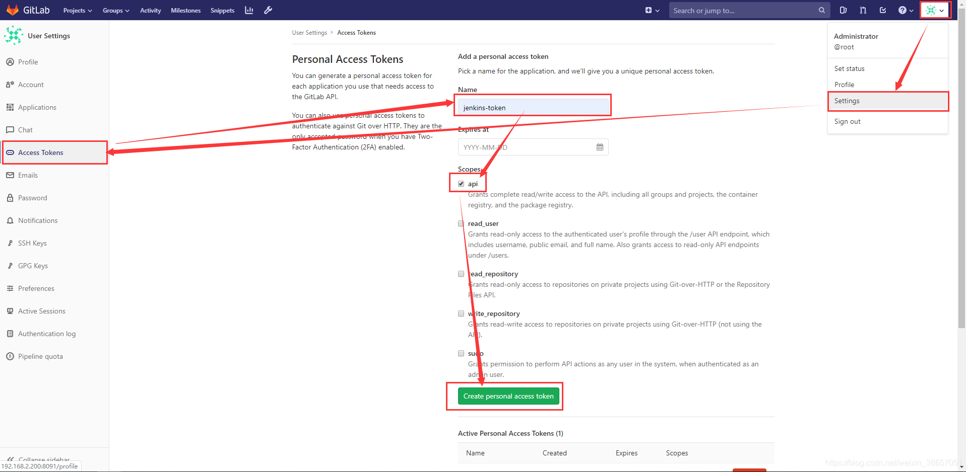This screenshot has width=966, height=472.
Task: Click the Pipeline quota icon
Action: (10, 356)
